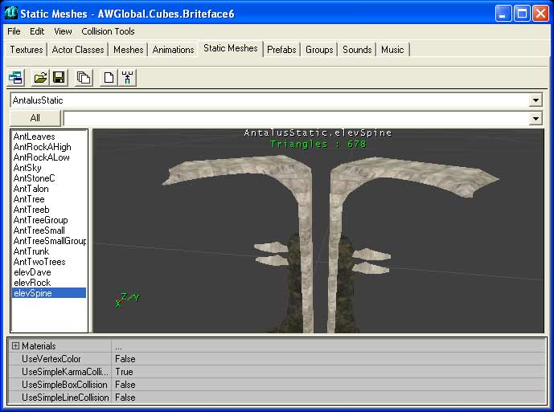
Task: Save the package using the floppy disk icon
Action: 59,77
